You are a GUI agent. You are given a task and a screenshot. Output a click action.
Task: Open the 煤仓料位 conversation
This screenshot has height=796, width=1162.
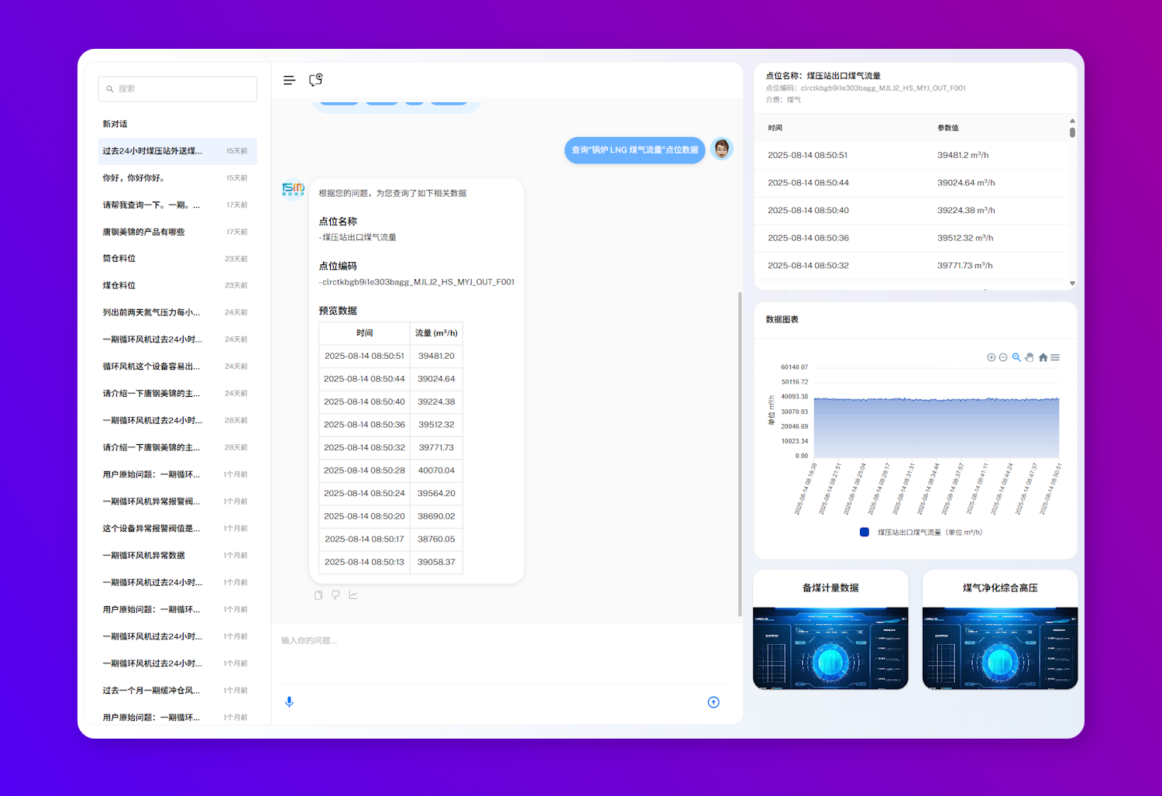(x=177, y=286)
